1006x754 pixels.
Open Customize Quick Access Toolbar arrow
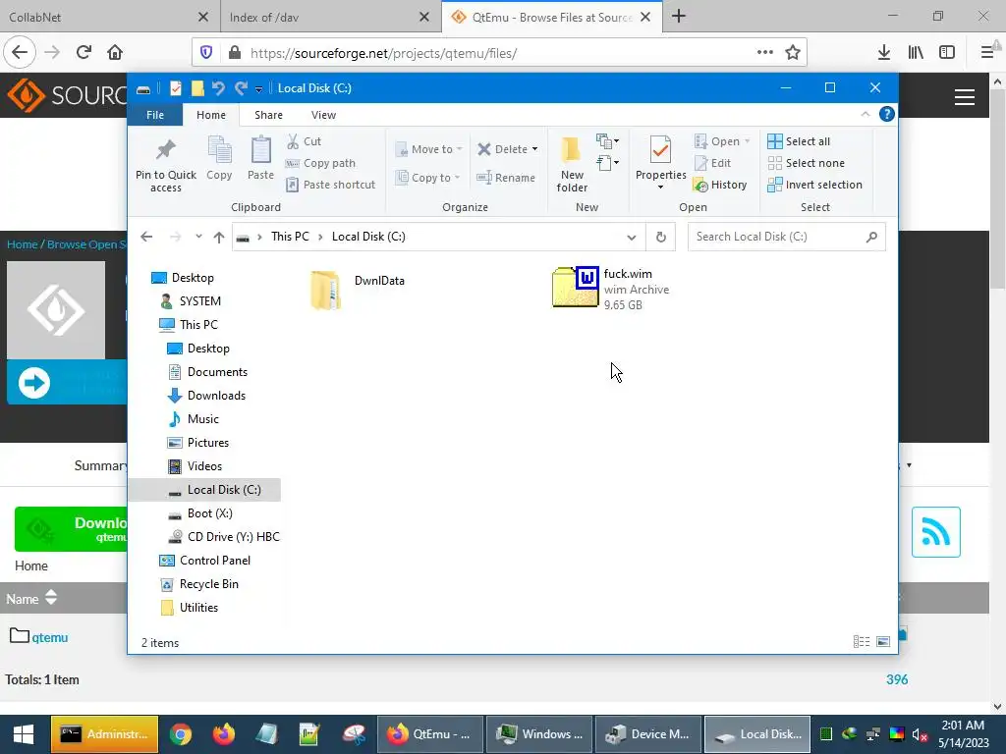(x=258, y=89)
